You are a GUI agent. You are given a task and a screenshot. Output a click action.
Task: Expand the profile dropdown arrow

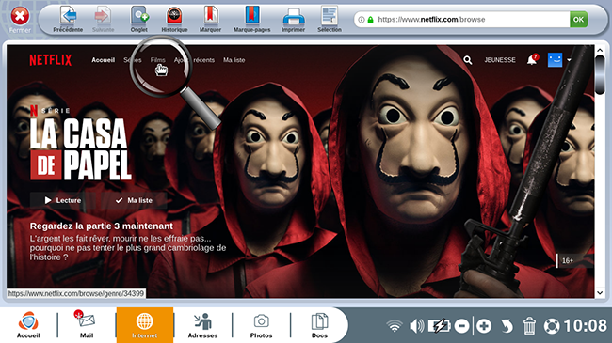(x=569, y=60)
